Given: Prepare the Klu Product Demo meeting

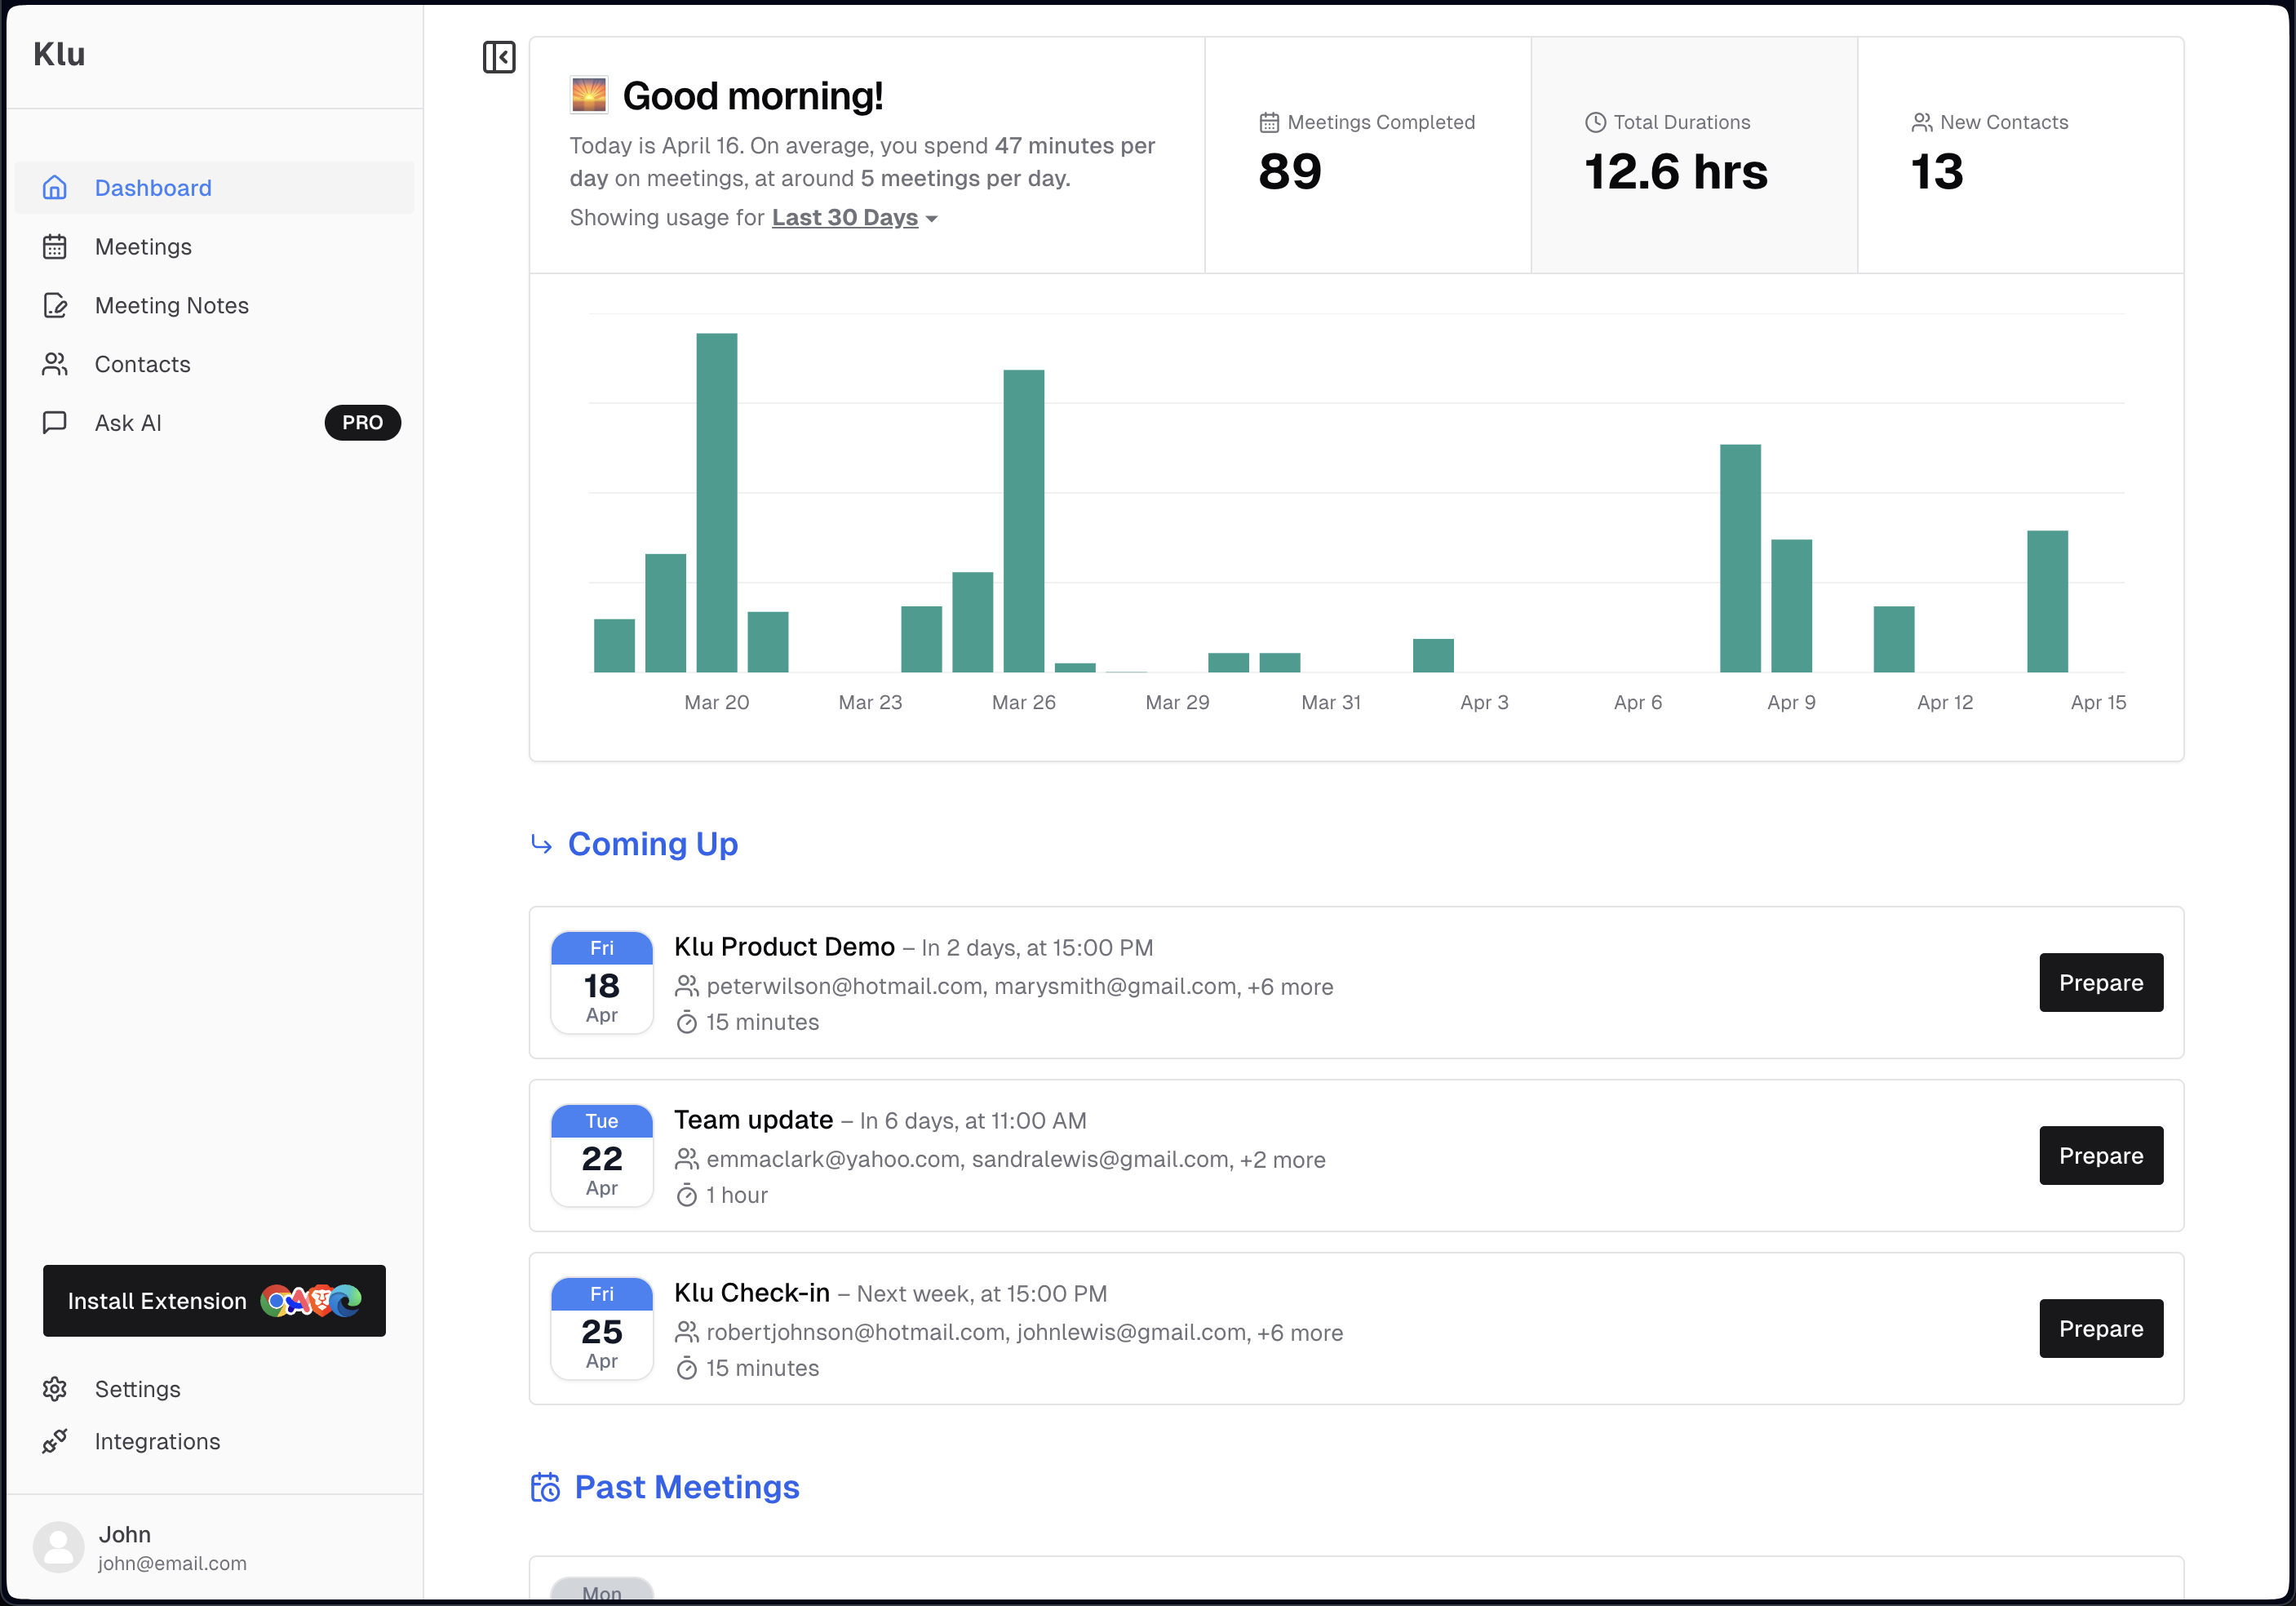Looking at the screenshot, I should pyautogui.click(x=2101, y=982).
